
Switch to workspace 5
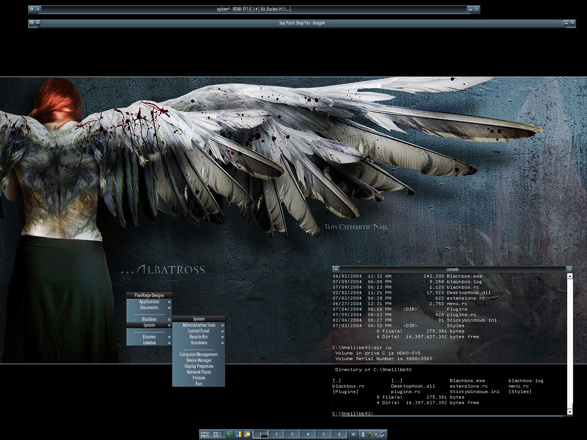click(x=324, y=434)
